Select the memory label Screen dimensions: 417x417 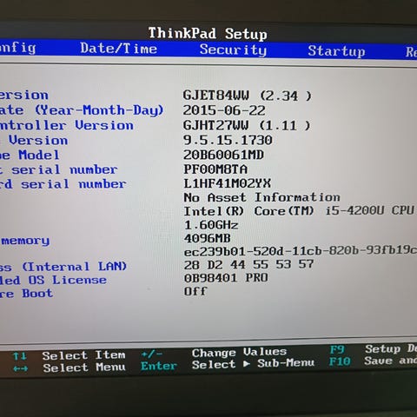(25, 241)
